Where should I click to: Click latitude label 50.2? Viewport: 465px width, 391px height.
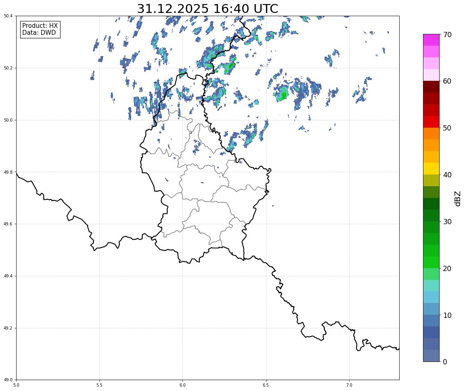[x=8, y=68]
